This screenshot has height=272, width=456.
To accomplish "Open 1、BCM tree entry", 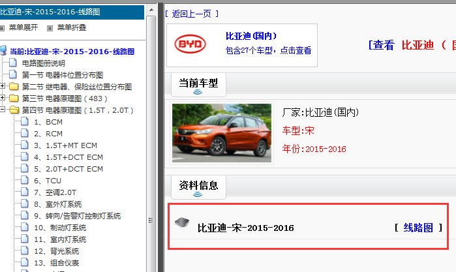I will coord(48,122).
